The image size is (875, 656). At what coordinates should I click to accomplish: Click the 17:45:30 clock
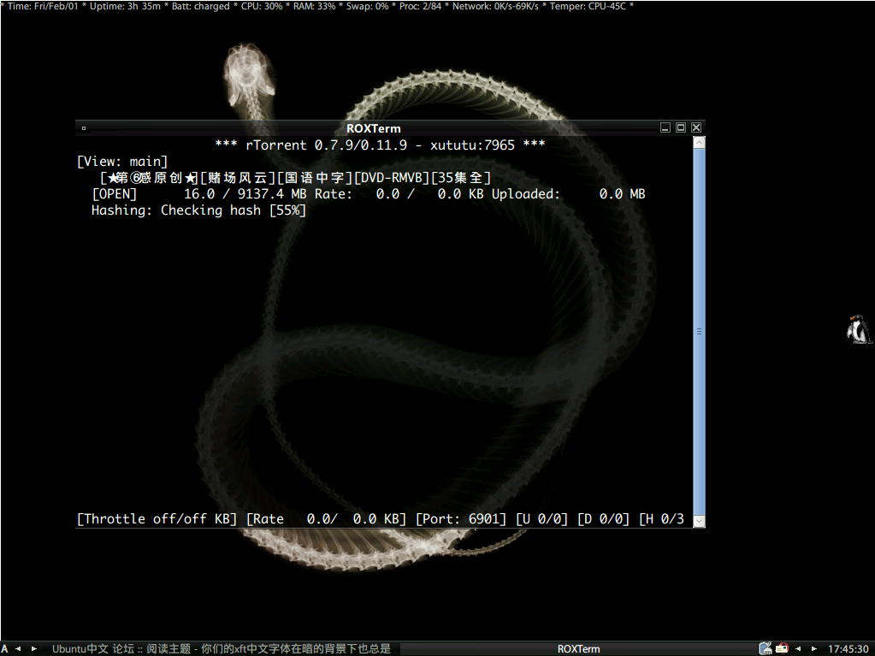[848, 649]
